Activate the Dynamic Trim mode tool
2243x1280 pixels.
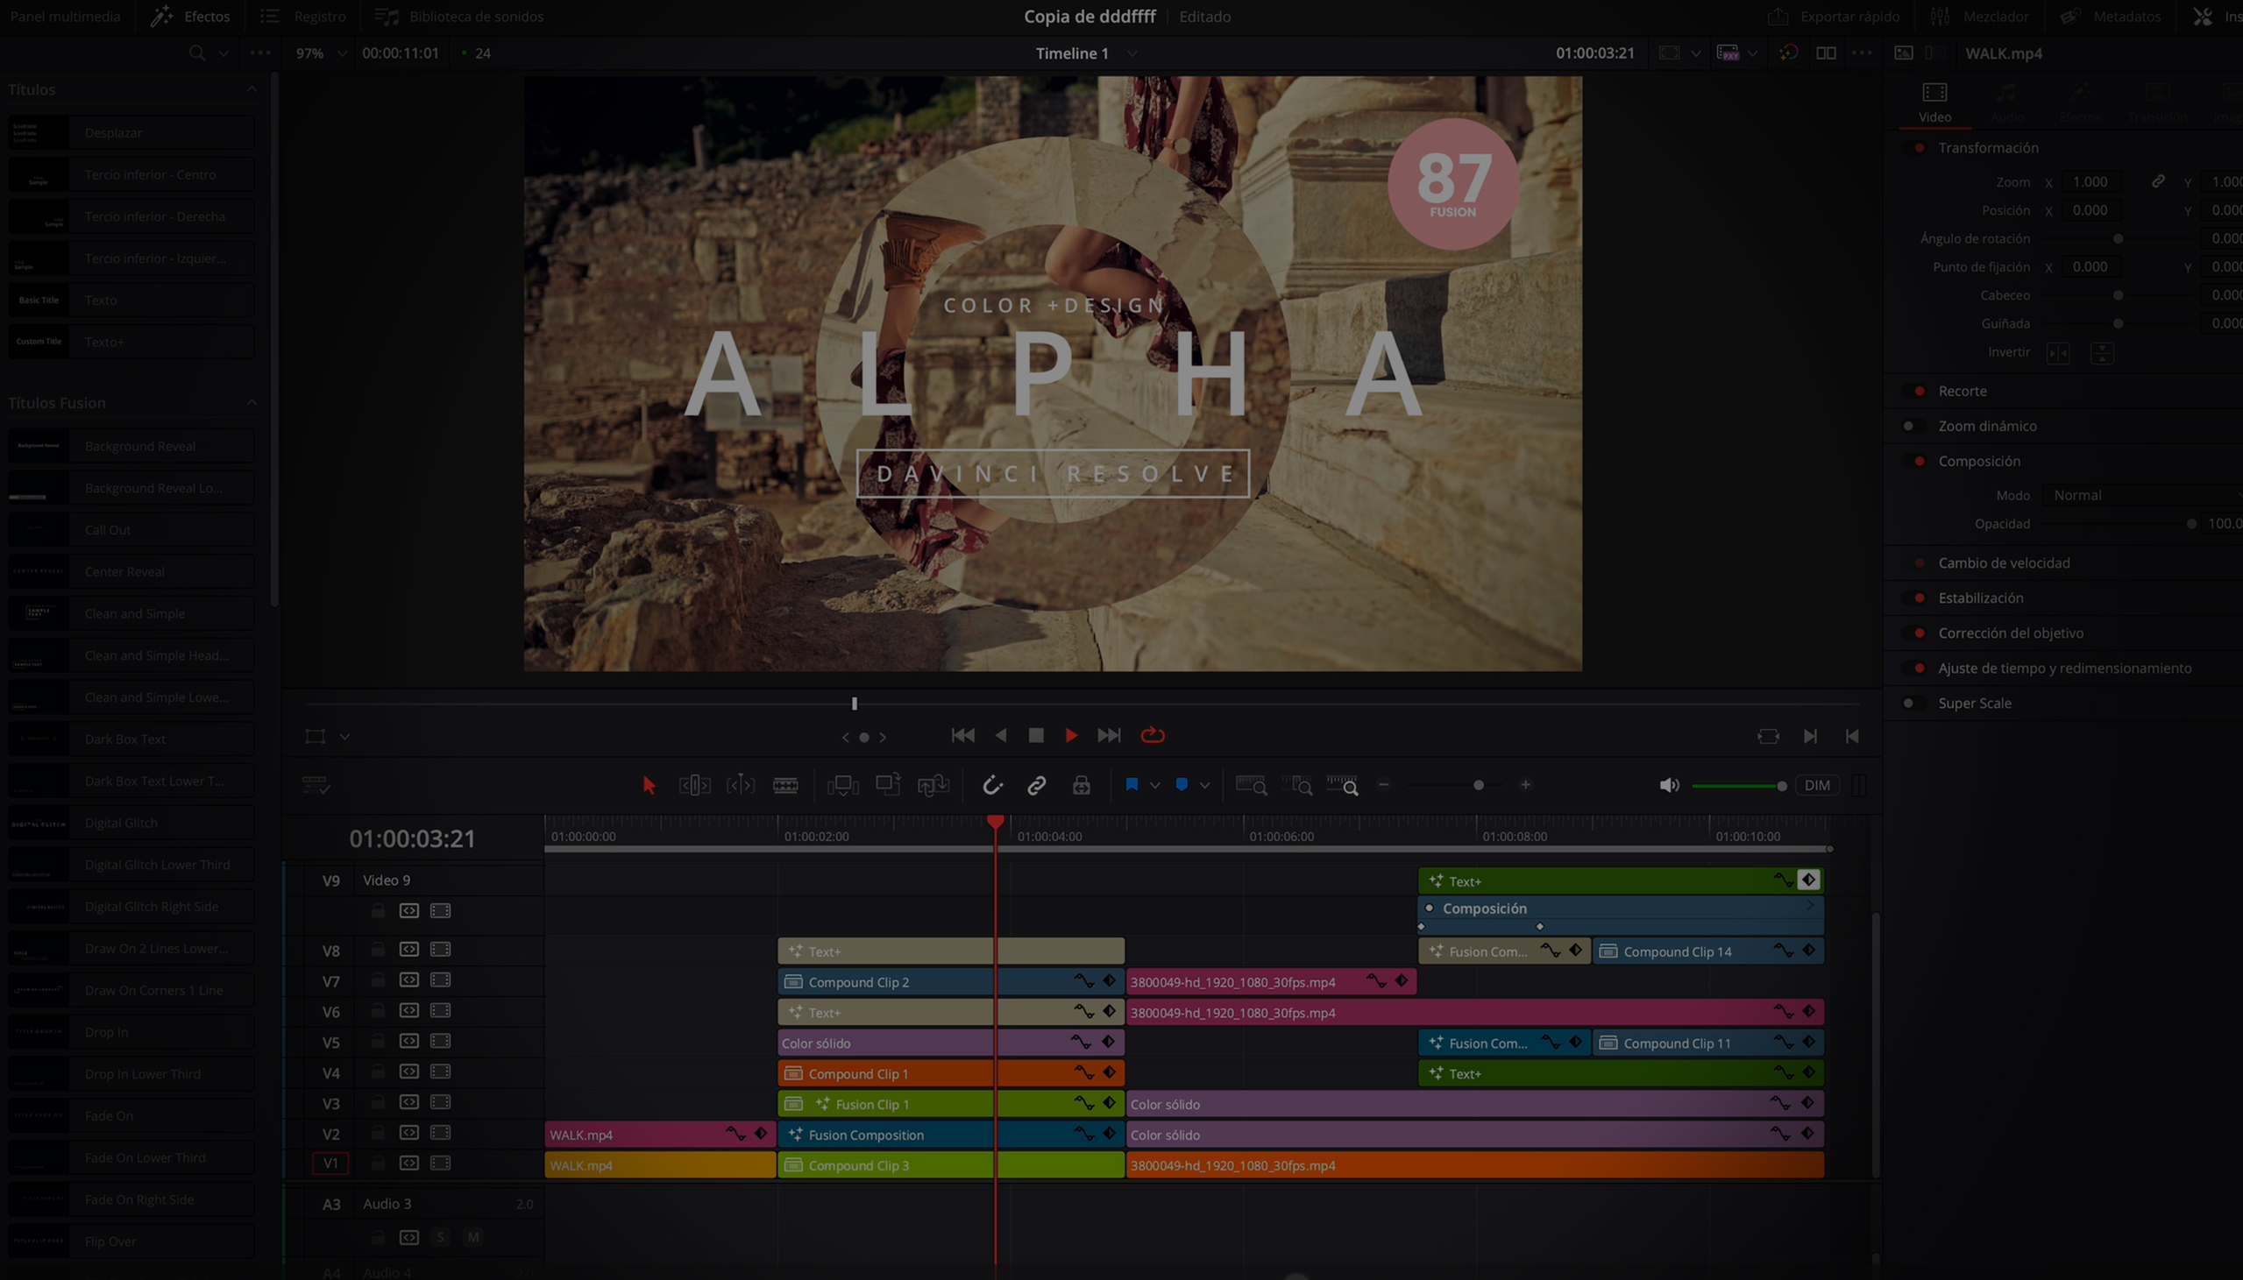coord(741,785)
